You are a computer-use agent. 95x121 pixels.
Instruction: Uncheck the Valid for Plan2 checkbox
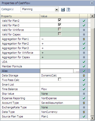60,20
